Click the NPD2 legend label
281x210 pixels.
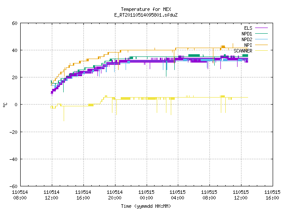click(247, 39)
